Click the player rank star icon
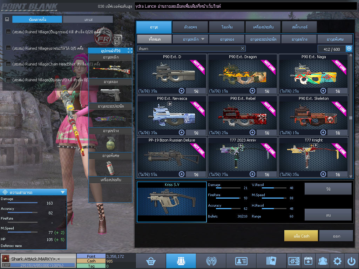359x269 pixels. pyautogui.click(x=6, y=259)
